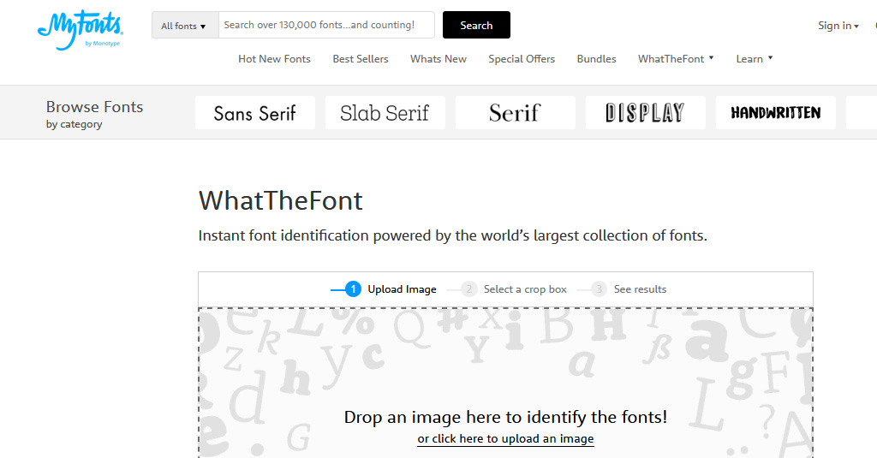Open the Bundles page
Image resolution: width=877 pixels, height=458 pixels.
pos(596,59)
